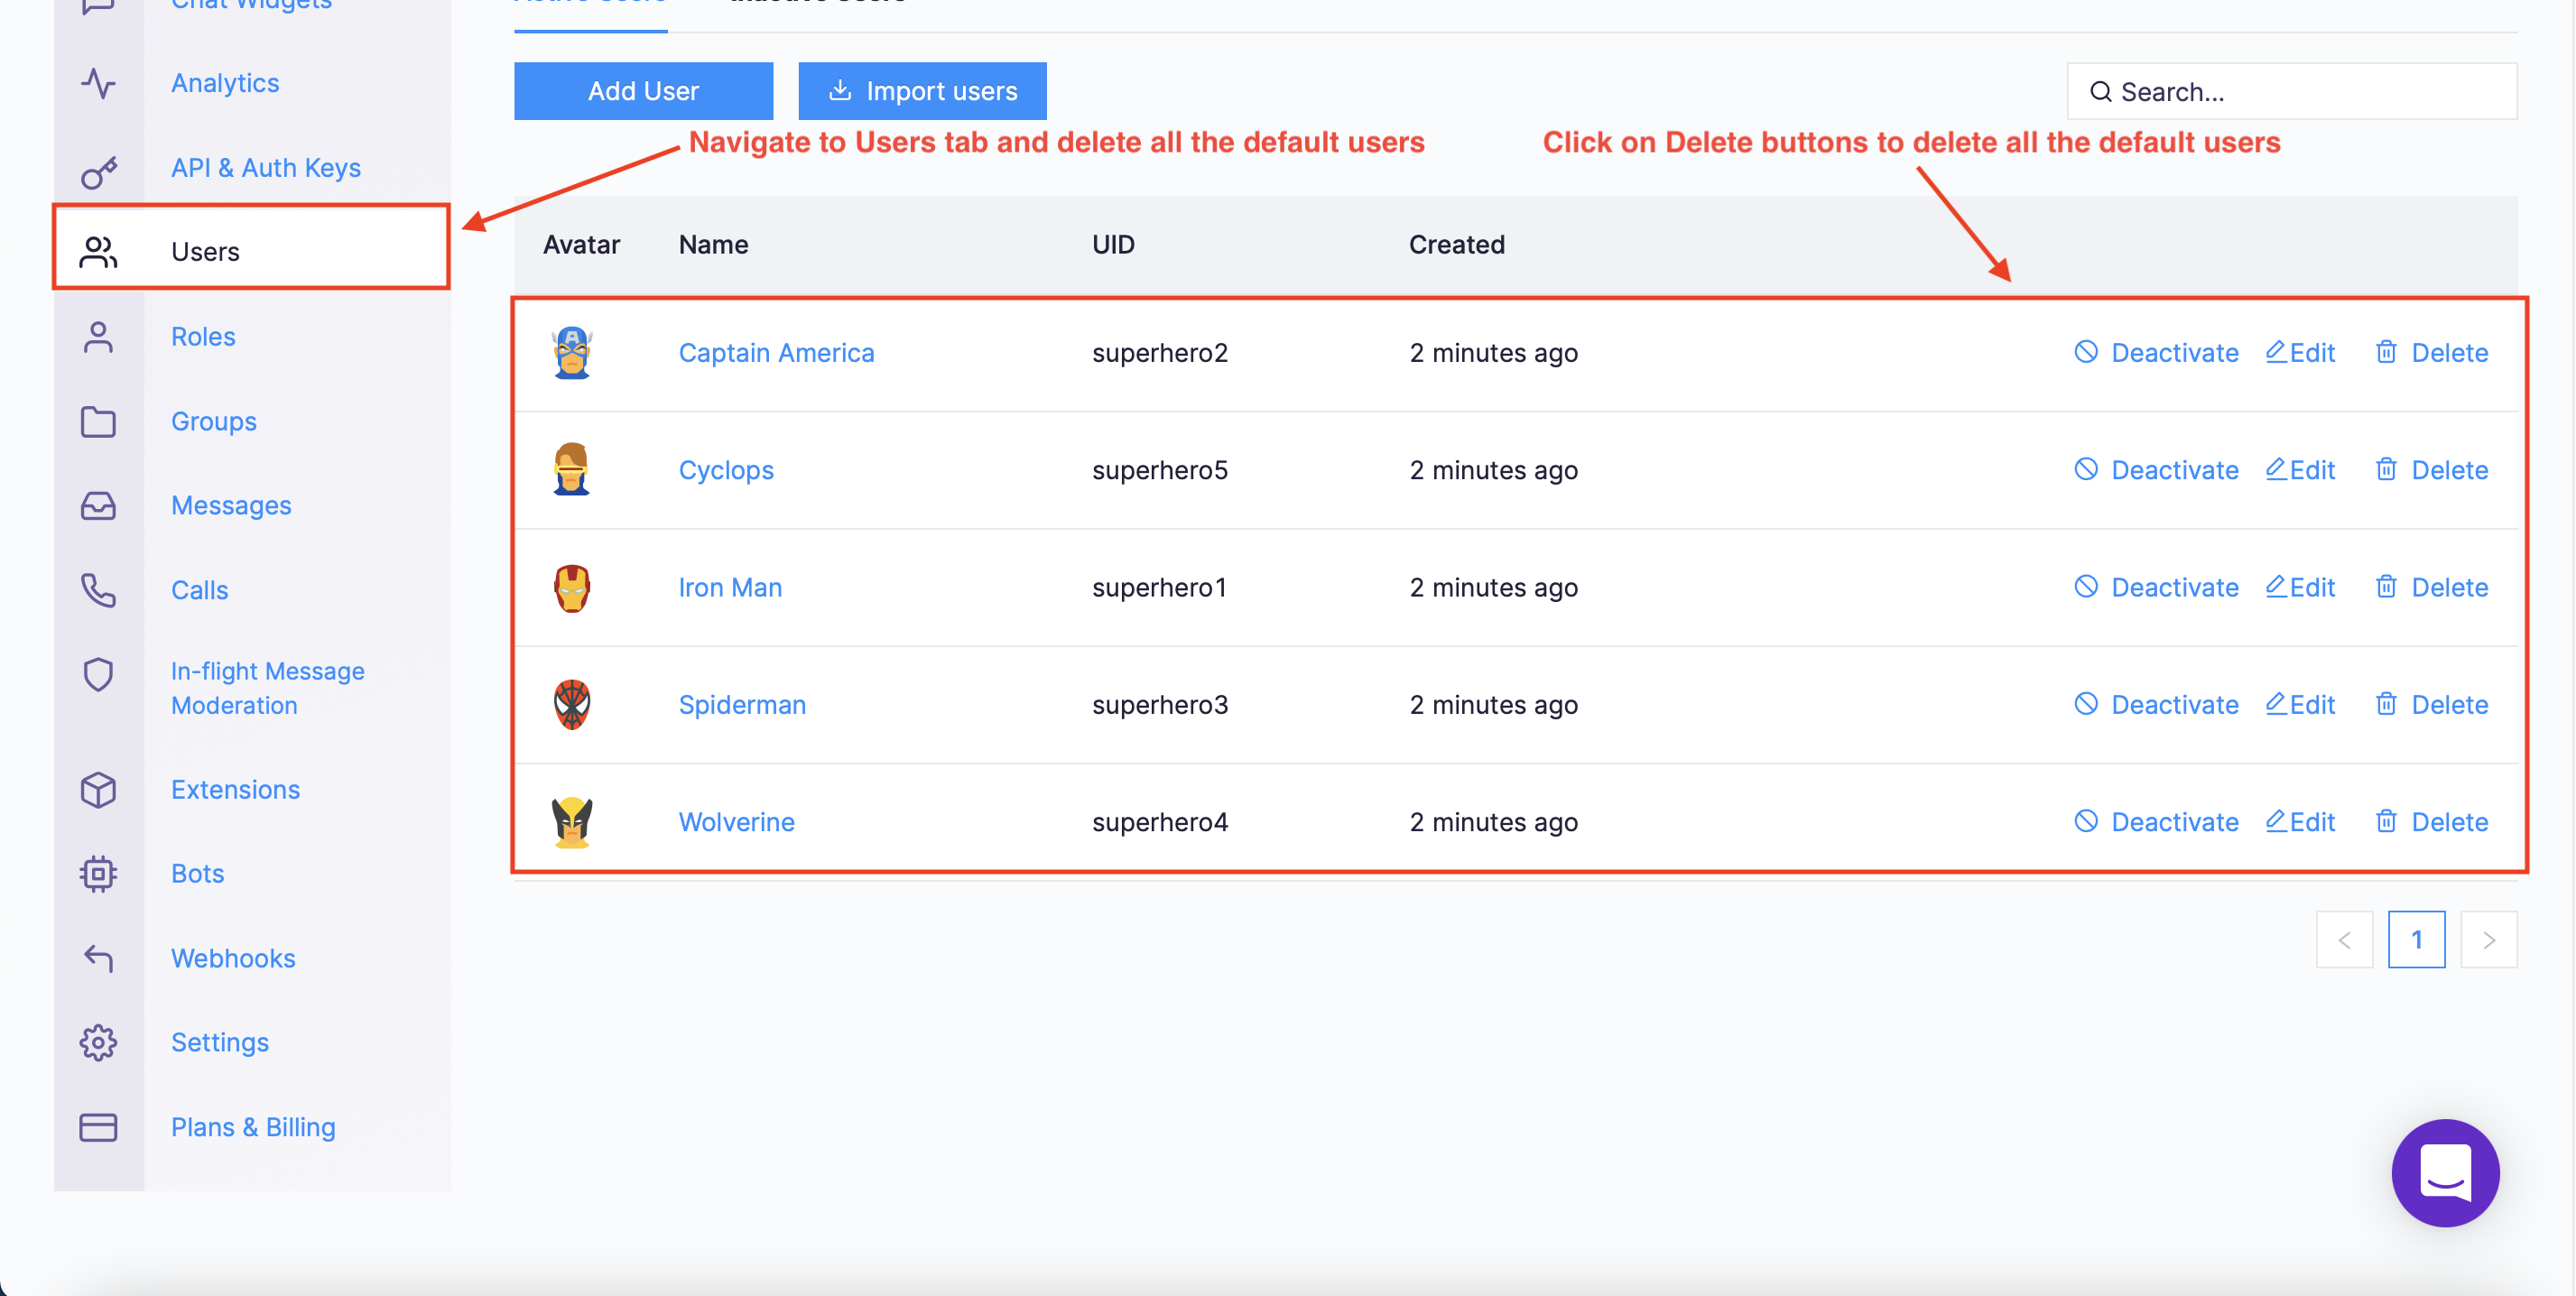
Task: Select page 1 in pagination
Action: point(2416,940)
